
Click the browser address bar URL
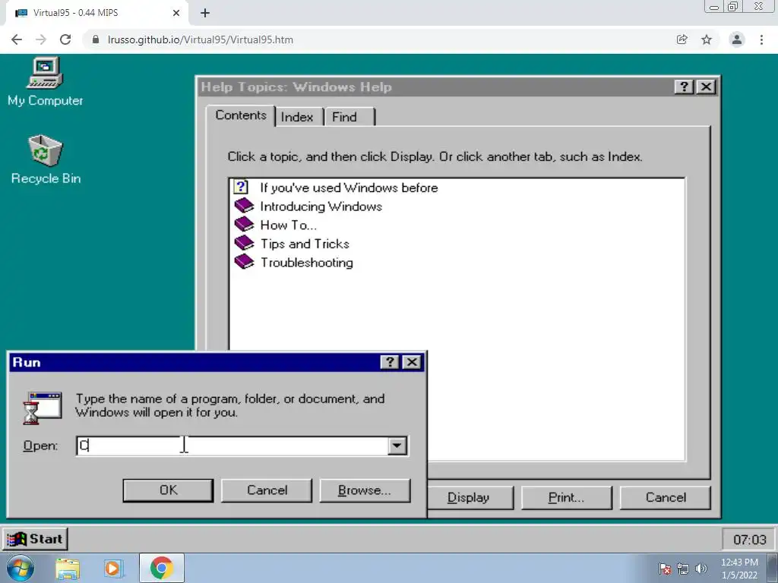(201, 39)
